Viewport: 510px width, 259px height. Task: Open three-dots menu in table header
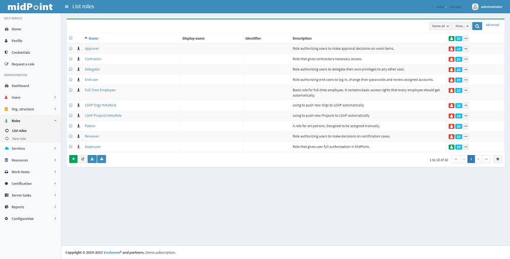pyautogui.click(x=466, y=39)
